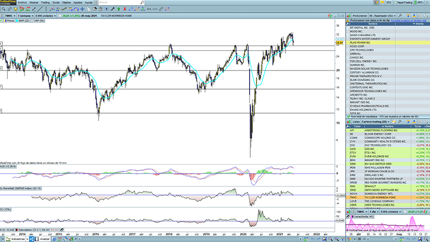Toggle the Variac/Media (40) indicator legend
This screenshot has width=430, height=242.
[x=362, y=217]
